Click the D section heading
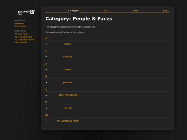Screen dimensions: 187x140 [46, 38]
